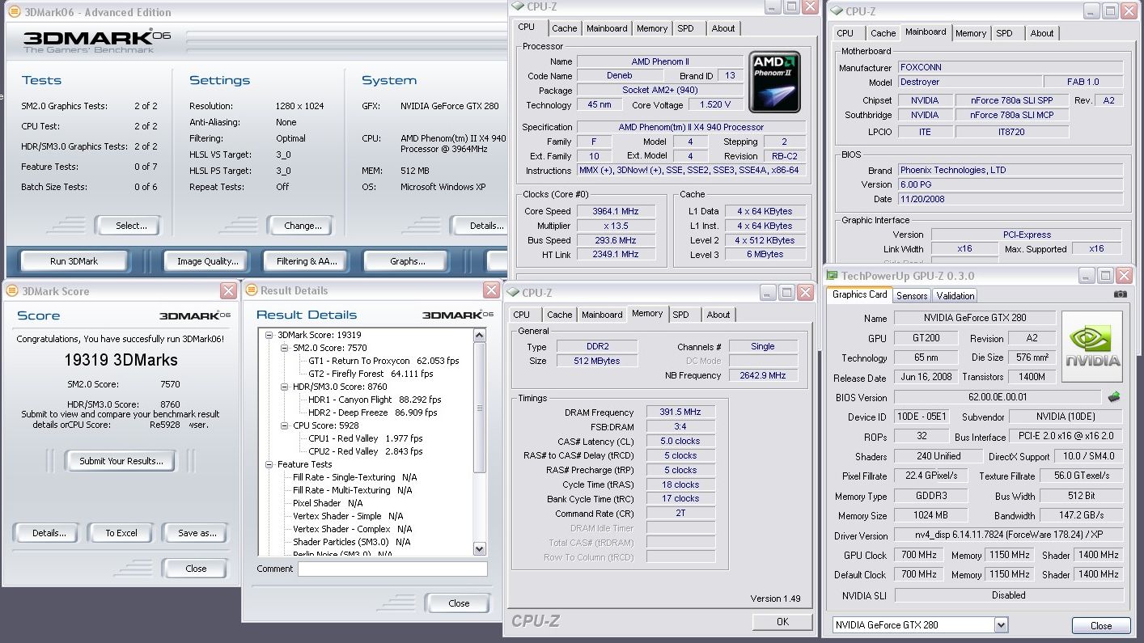
Task: Collapse the Feature Tests tree node
Action: coord(269,464)
